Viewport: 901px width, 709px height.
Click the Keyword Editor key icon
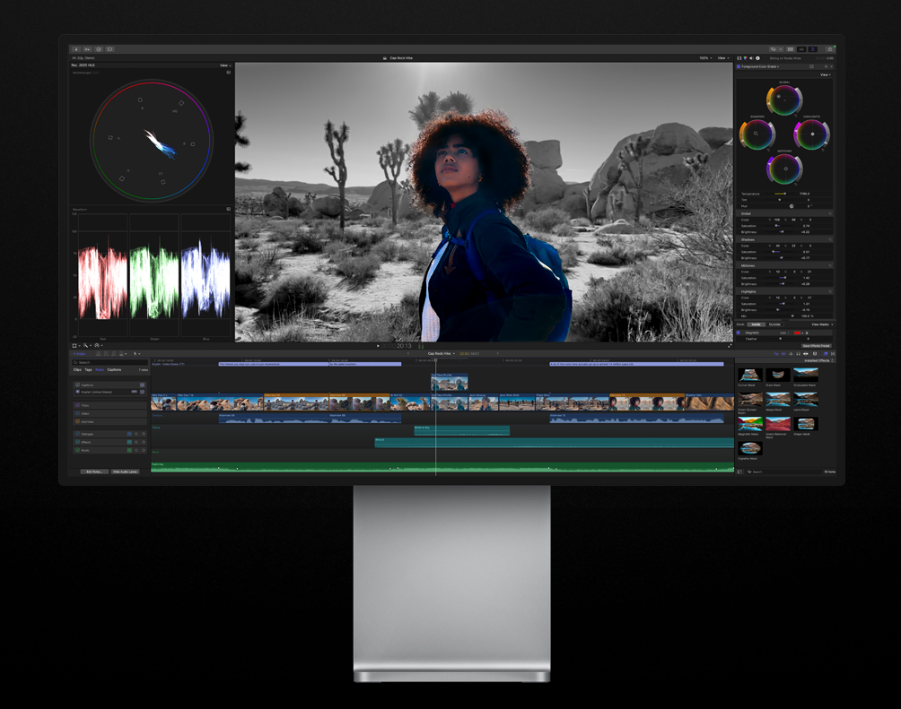coord(88,49)
